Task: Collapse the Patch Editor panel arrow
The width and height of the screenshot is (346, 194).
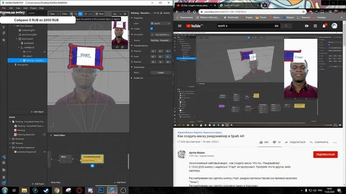Action: click(x=51, y=135)
